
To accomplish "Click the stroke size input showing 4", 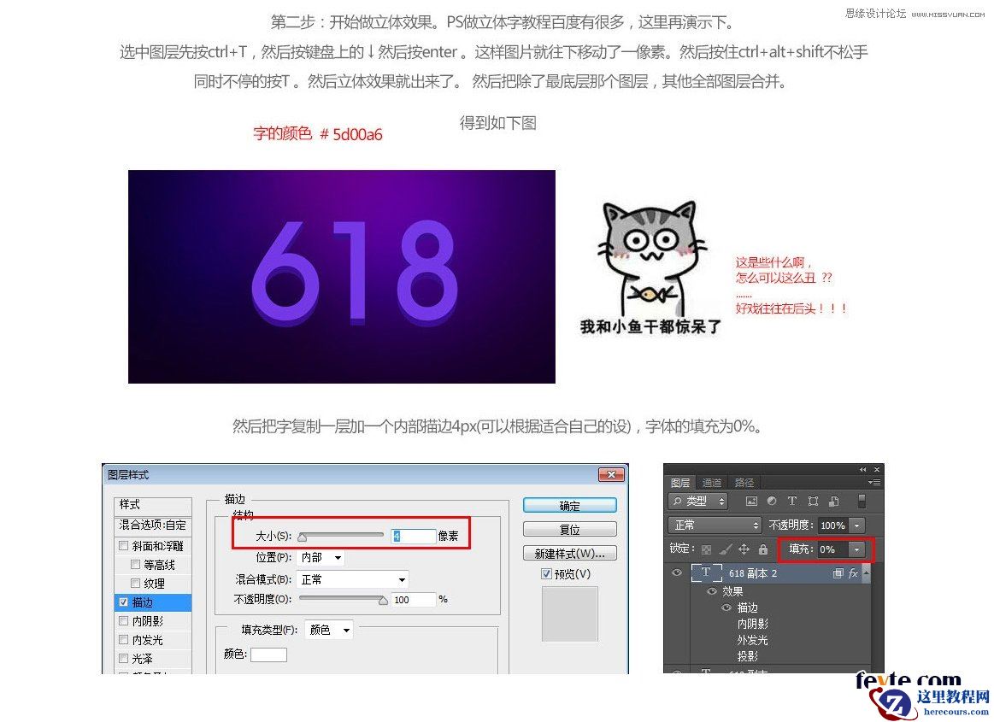I will pos(412,535).
